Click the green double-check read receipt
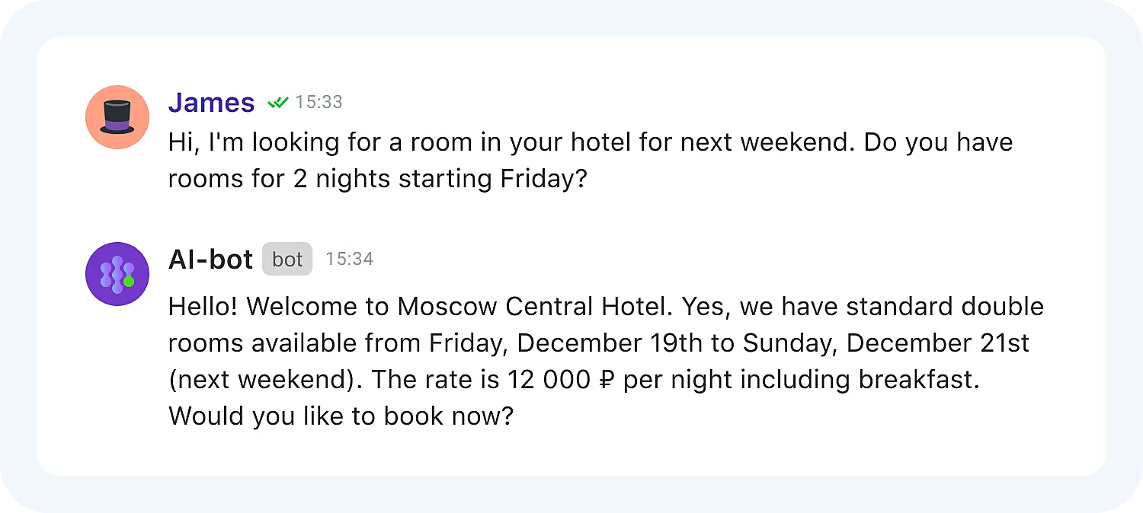 pos(278,103)
